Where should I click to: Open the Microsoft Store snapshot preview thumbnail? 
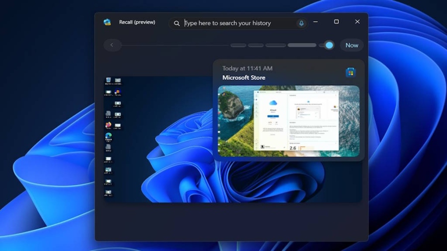click(289, 121)
